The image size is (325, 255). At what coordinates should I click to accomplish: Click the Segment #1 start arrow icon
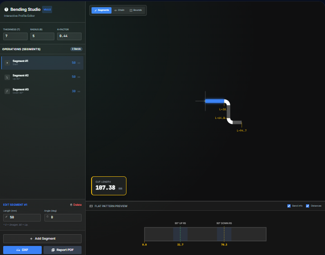pos(7,63)
